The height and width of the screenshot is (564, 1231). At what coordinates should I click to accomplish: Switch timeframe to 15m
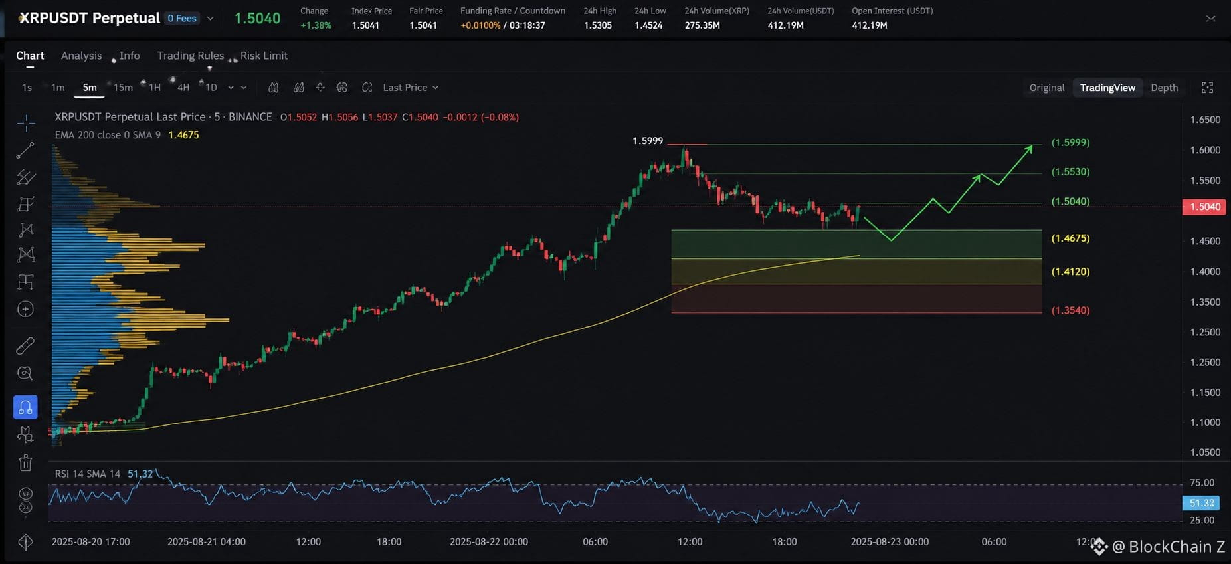point(123,88)
